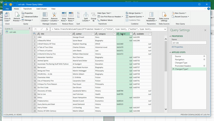The width and height of the screenshot is (214, 121).
Task: Select the Promoted Headers step
Action: pyautogui.click(x=189, y=66)
